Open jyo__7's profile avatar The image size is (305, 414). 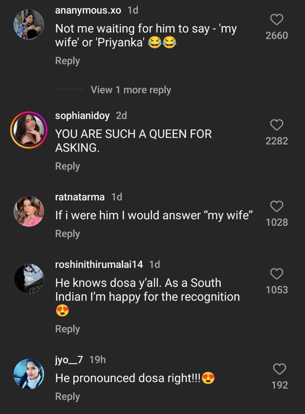click(29, 374)
